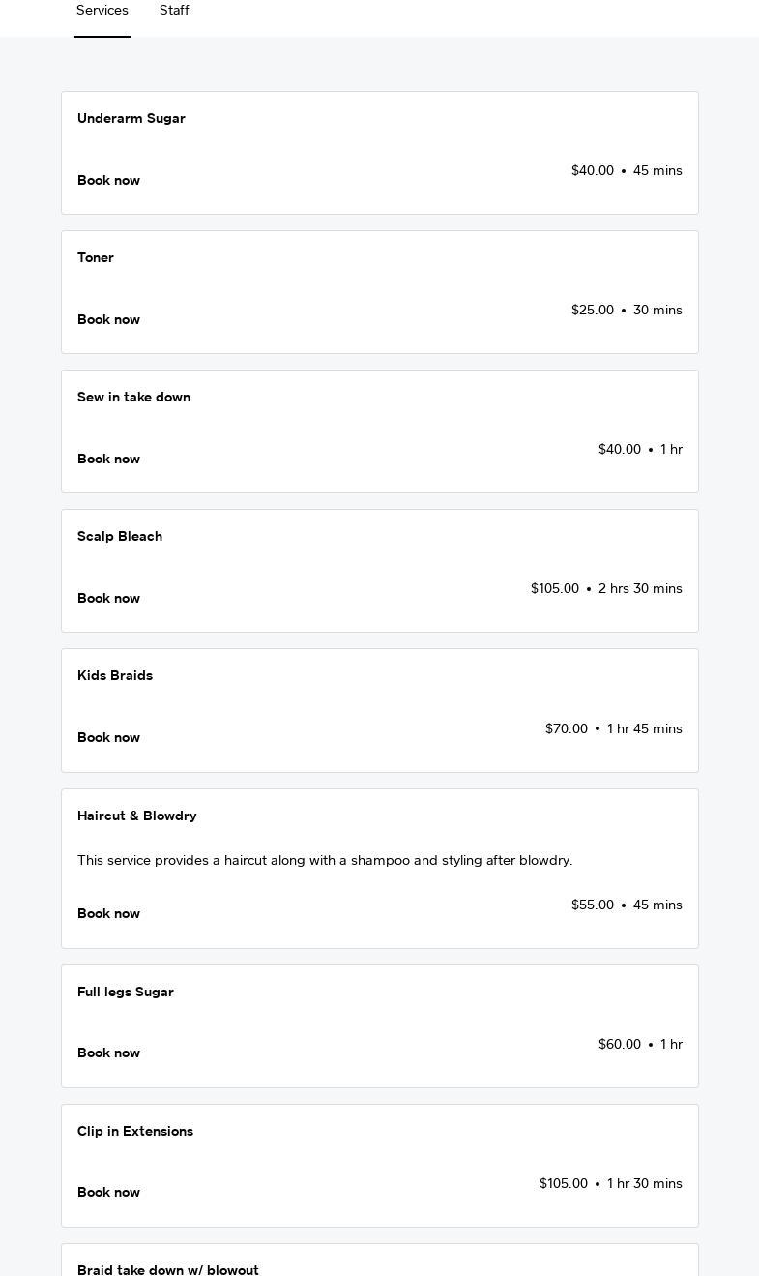Open Braid take down w/ blowout service
Viewport: 759px width, 1276px height.
pyautogui.click(x=168, y=1269)
